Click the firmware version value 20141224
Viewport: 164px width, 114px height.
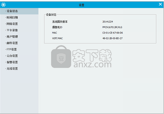(x=108, y=22)
